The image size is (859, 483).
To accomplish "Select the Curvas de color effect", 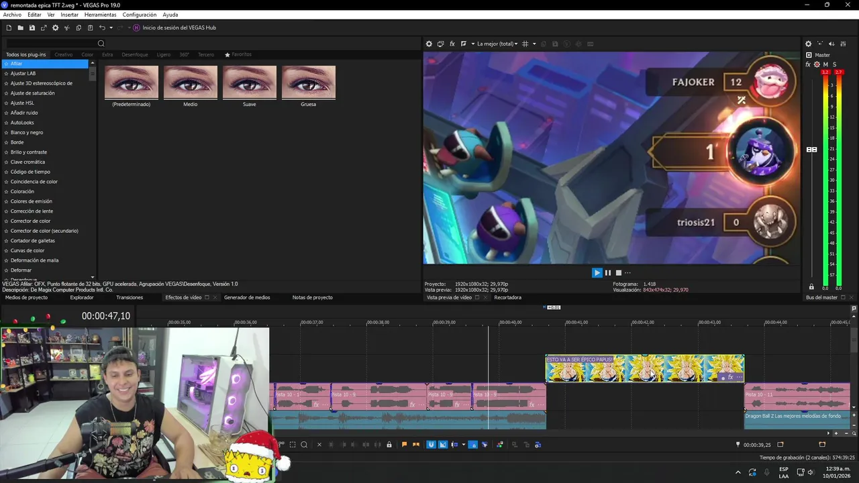I will point(28,250).
